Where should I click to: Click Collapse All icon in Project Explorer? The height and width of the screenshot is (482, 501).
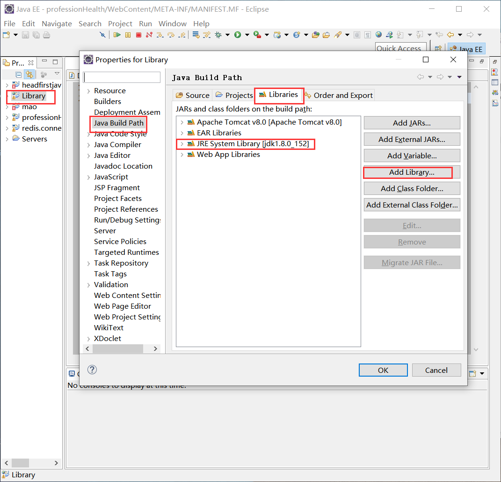(19, 75)
